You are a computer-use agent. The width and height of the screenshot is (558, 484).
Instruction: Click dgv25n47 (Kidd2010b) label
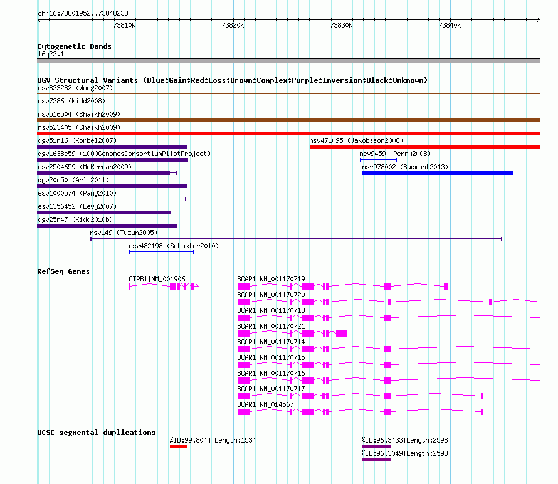75,219
